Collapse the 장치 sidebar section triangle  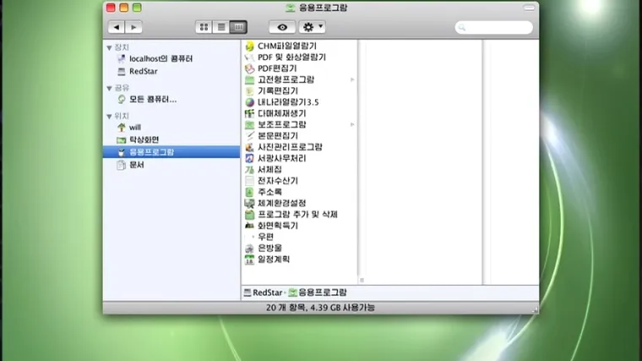tap(109, 47)
